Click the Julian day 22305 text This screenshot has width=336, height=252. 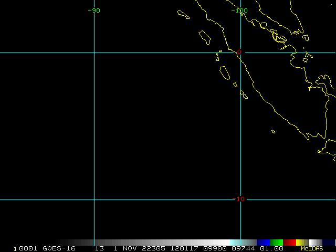[x=153, y=248]
